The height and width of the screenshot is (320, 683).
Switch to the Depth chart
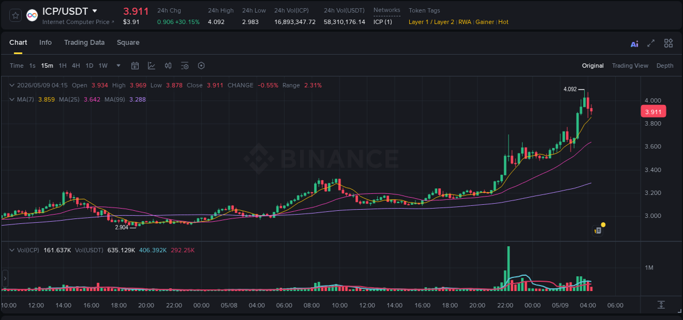(665, 66)
